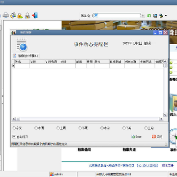
Task: Export the list with the Excel button
Action: [x=137, y=137]
